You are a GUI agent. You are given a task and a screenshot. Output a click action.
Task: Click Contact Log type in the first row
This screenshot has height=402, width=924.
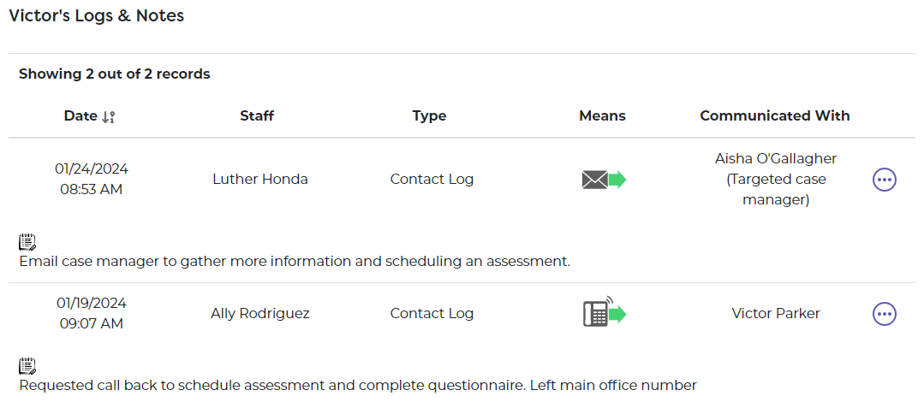(432, 180)
